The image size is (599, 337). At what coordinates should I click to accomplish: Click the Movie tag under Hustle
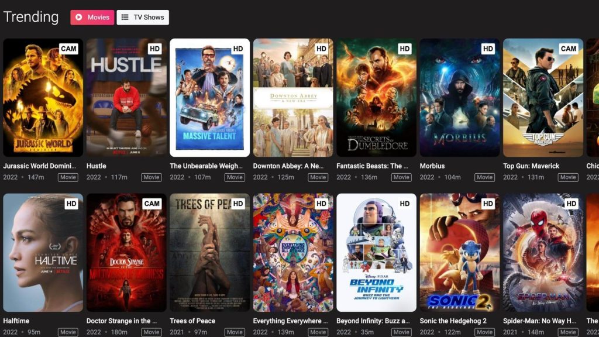(x=152, y=177)
